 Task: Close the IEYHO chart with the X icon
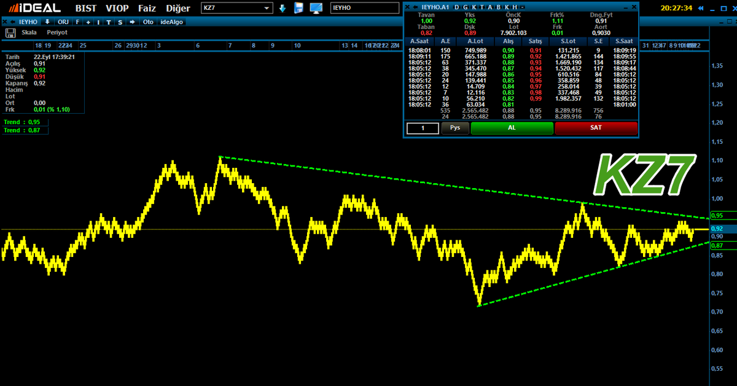coord(5,22)
